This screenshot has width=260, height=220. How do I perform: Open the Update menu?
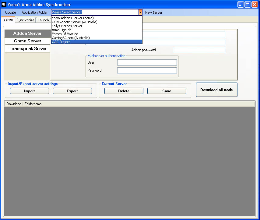pos(11,12)
